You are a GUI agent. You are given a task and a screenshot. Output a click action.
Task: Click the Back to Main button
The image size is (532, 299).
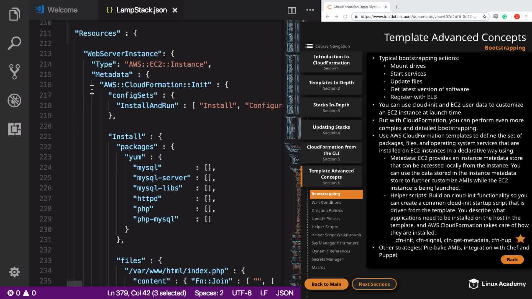coord(326,284)
